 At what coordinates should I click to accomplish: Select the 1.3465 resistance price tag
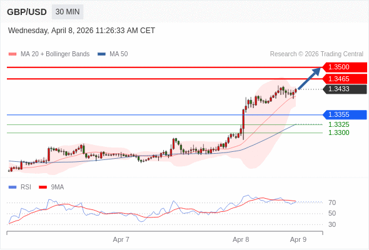[345, 79]
